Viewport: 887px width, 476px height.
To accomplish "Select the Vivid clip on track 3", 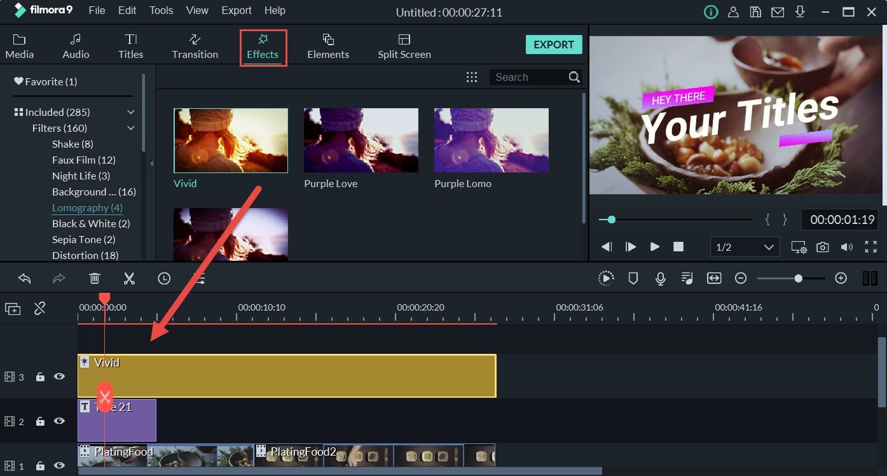I will click(x=287, y=376).
